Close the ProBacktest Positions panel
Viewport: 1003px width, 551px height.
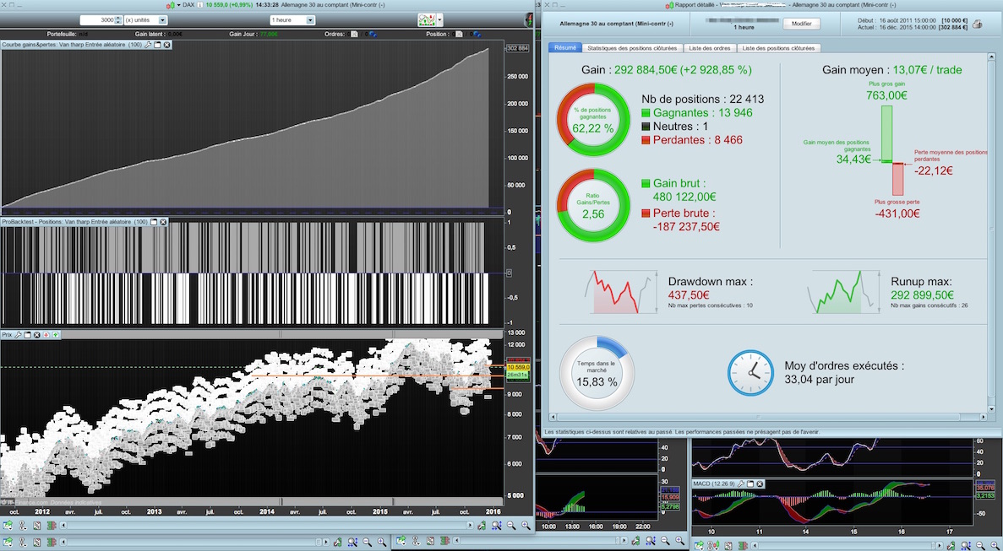164,222
